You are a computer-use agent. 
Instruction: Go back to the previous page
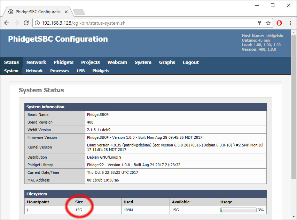tap(7, 23)
